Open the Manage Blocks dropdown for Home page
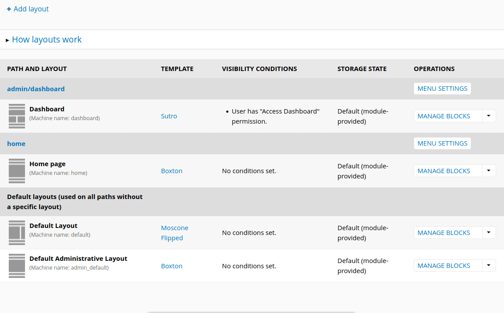This screenshot has width=504, height=313. point(488,171)
